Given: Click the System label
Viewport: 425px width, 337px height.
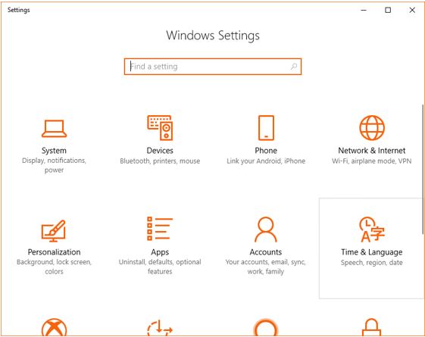Looking at the screenshot, I should (54, 151).
